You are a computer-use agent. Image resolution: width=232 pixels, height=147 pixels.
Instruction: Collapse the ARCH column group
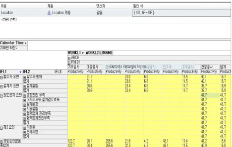pos(69,58)
